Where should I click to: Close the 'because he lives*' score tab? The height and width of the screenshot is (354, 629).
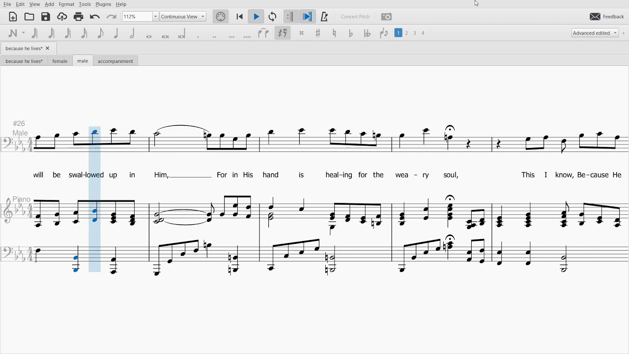click(x=48, y=48)
